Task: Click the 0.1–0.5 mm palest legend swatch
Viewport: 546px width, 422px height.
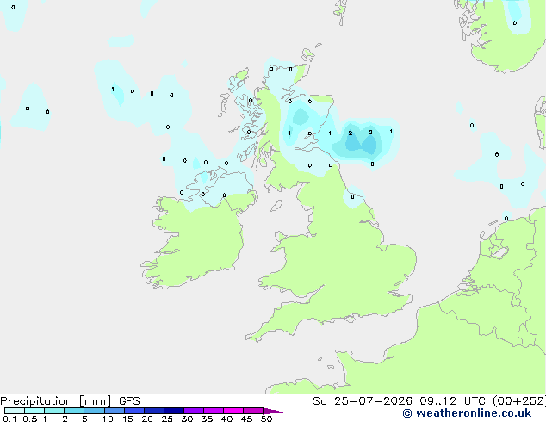Action: (x=15, y=411)
